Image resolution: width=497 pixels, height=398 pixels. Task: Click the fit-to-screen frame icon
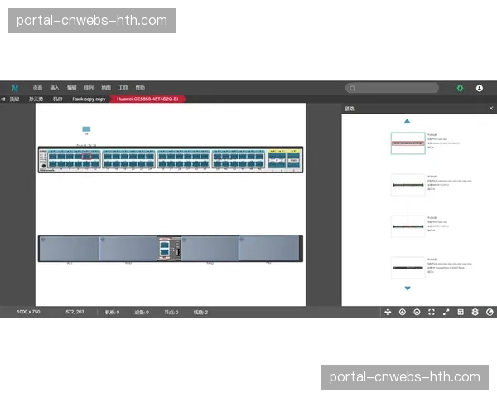coord(432,313)
